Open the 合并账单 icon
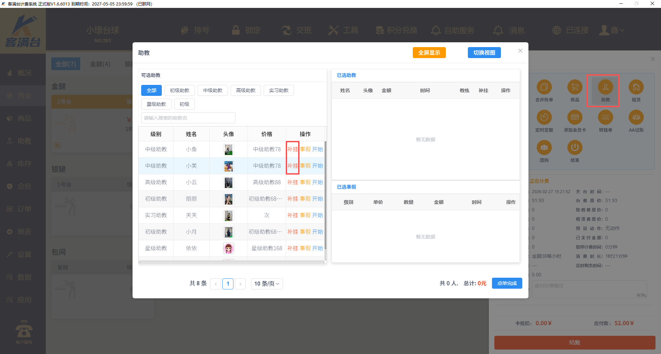Screen dimensions: 661x354 [544, 87]
